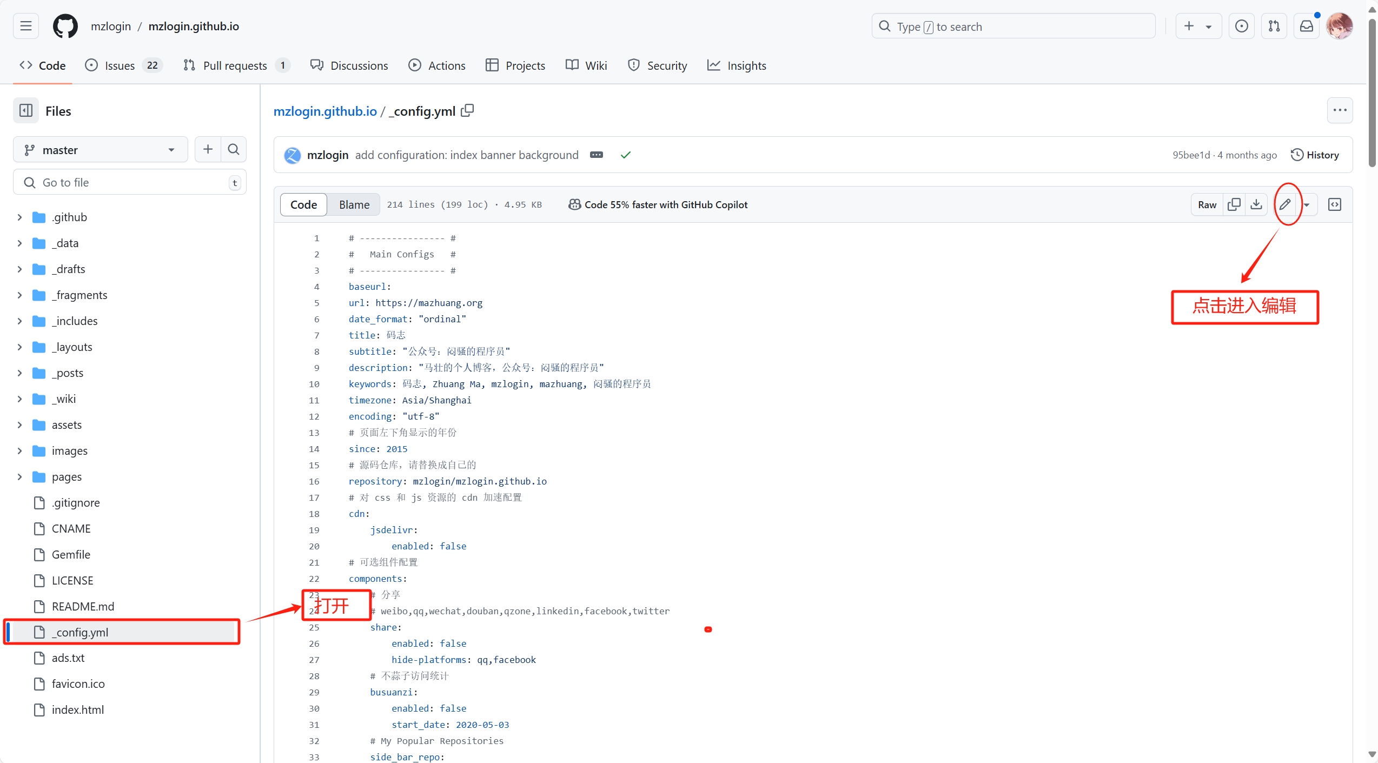The image size is (1378, 763).
Task: Open the user avatar menu
Action: tap(1339, 26)
